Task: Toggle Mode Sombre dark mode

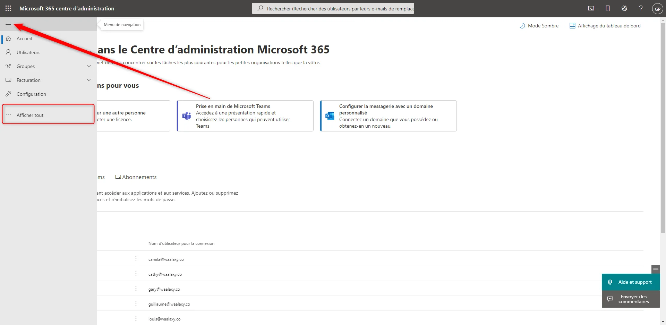Action: click(539, 26)
